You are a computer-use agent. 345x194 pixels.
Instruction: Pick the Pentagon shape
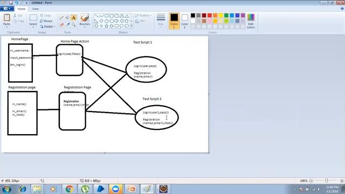tap(107, 21)
